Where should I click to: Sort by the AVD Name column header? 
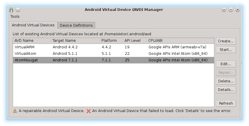(32, 41)
